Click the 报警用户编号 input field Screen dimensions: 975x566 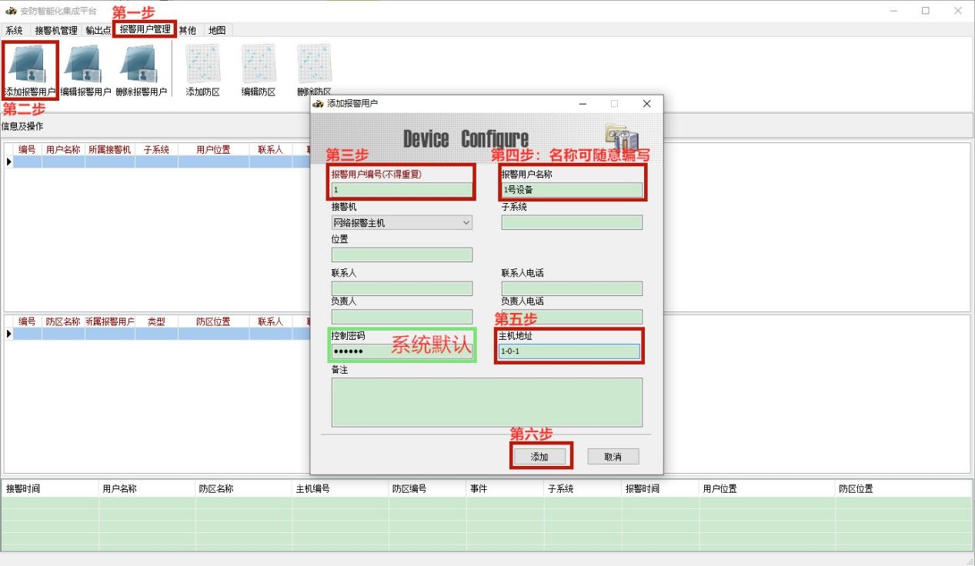click(x=402, y=189)
